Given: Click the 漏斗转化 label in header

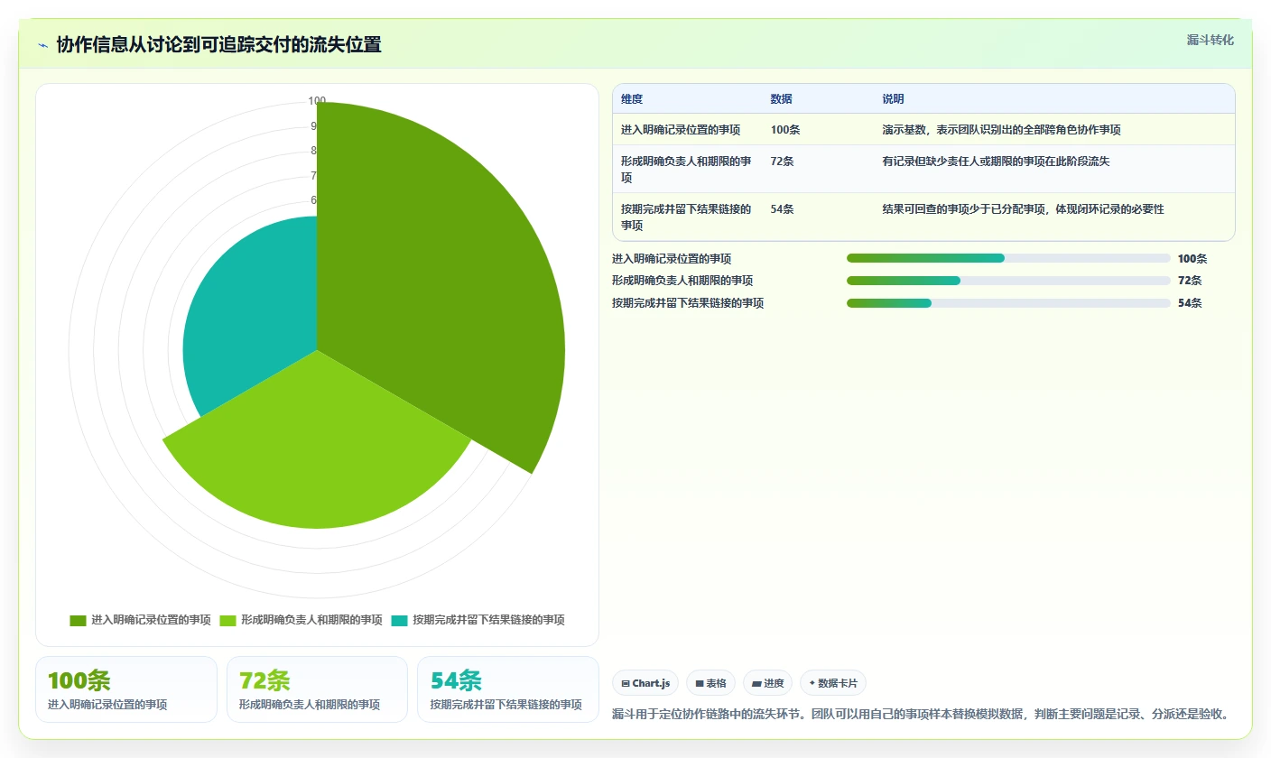Looking at the screenshot, I should pos(1210,40).
